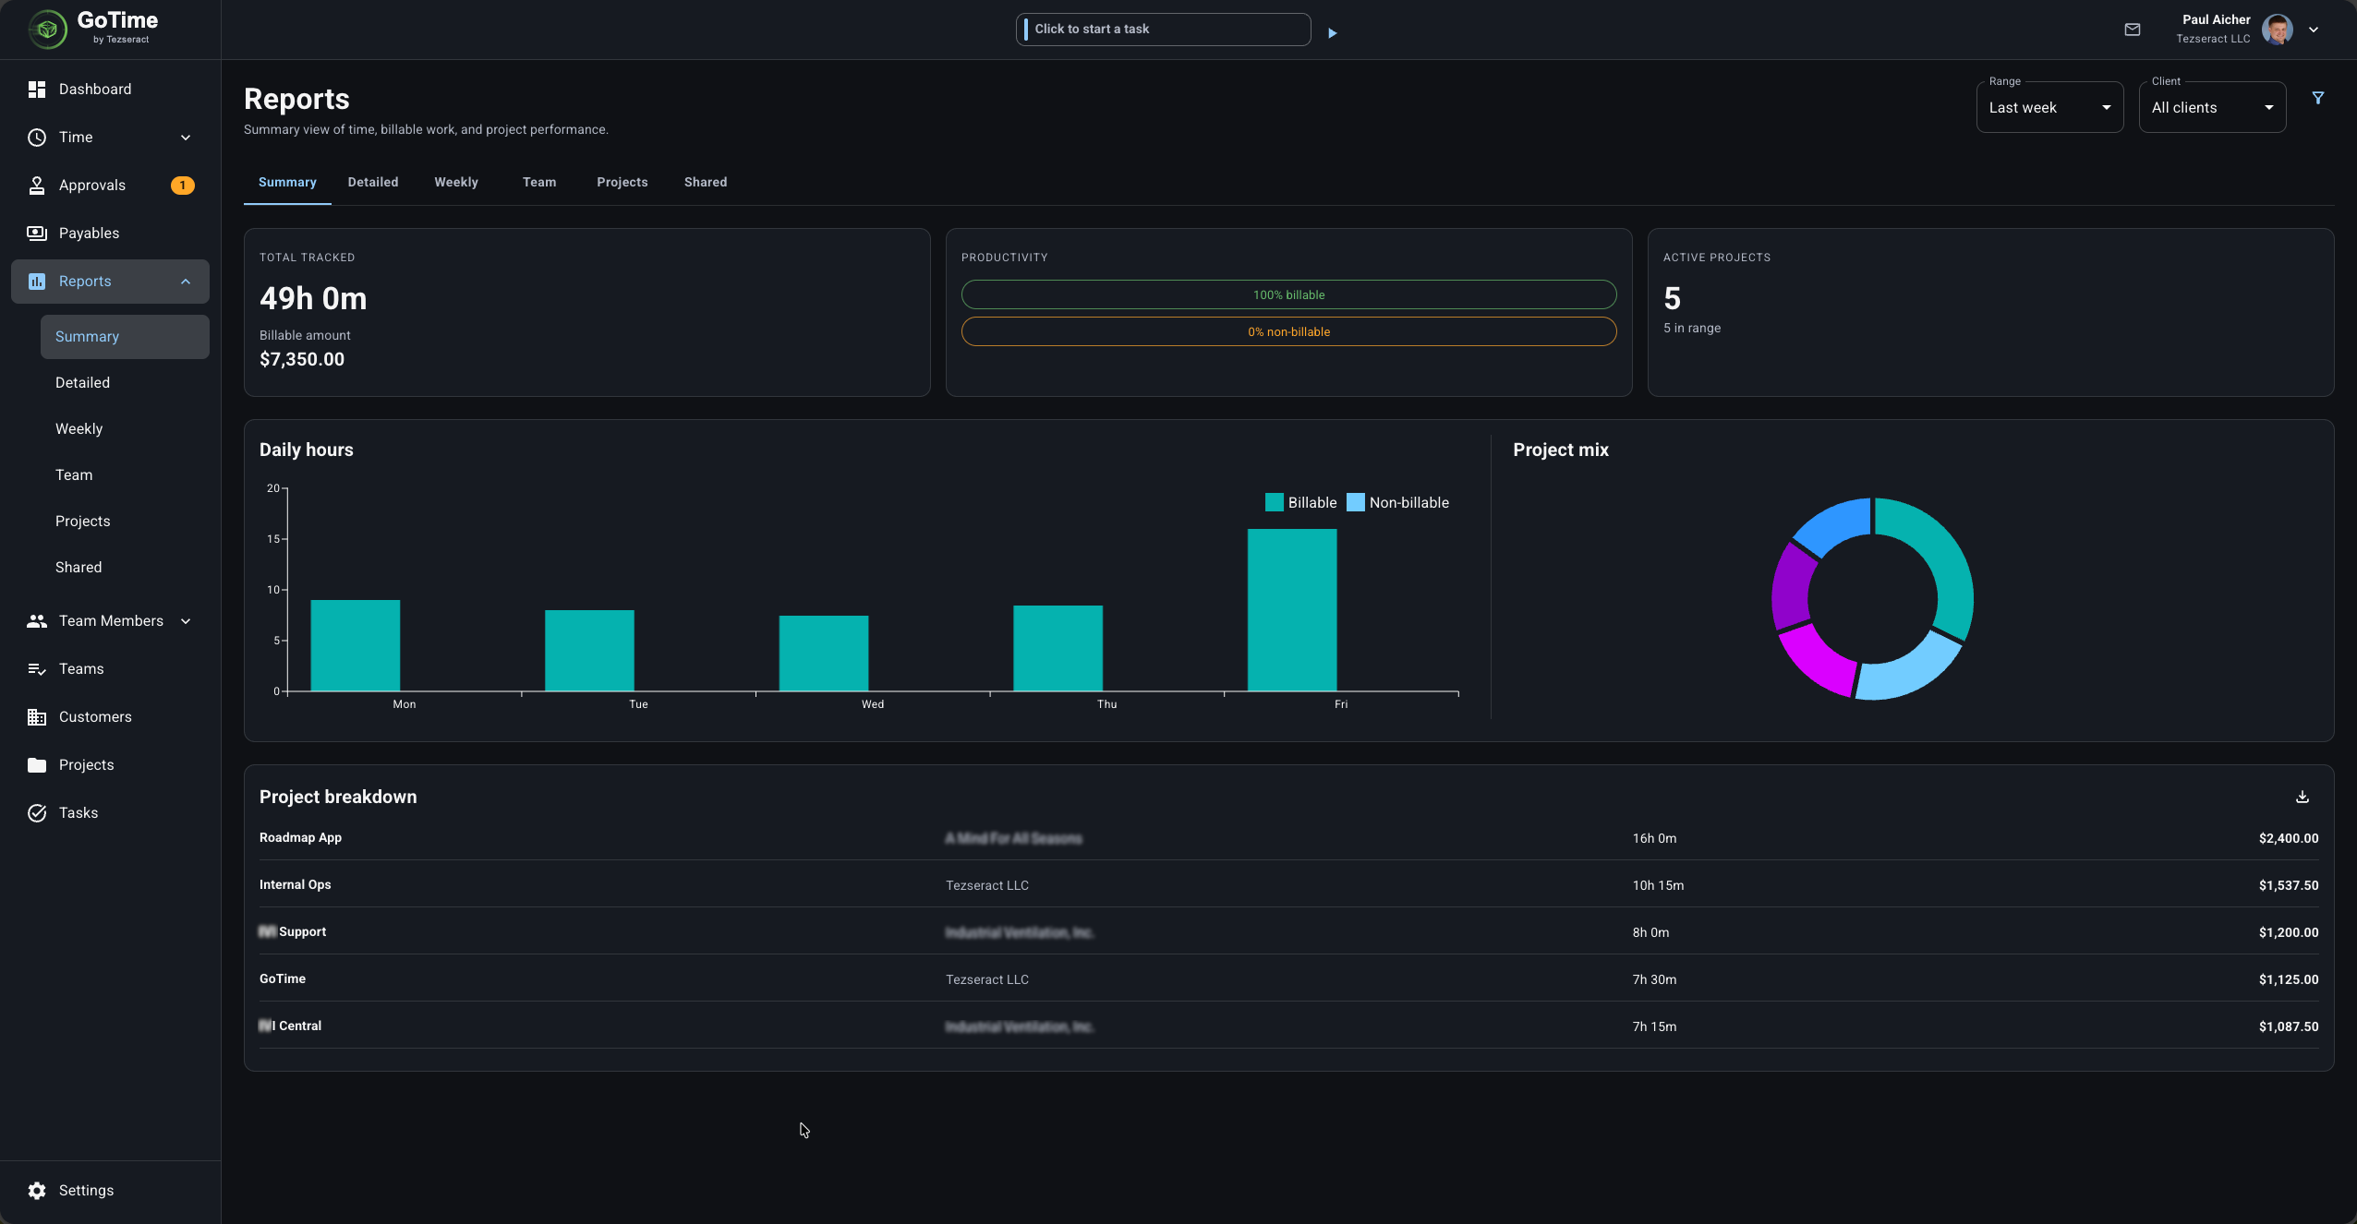Open the Settings gear icon
Screen dimensions: 2357x1224
click(x=37, y=1191)
